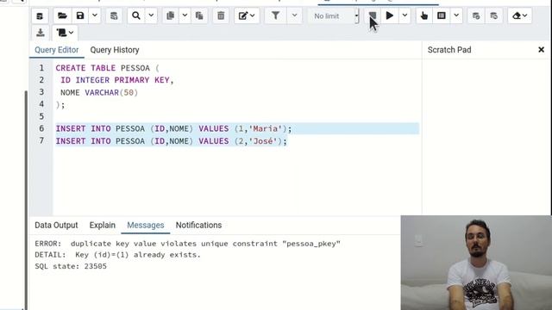Click the Rollback transaction icon
The height and width of the screenshot is (310, 552).
coord(494,15)
